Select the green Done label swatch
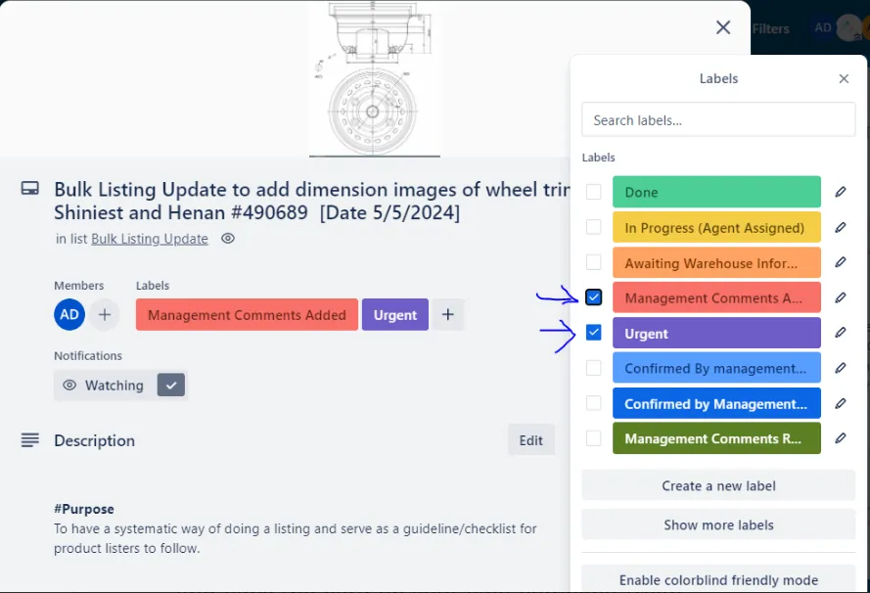The image size is (870, 593). click(716, 192)
